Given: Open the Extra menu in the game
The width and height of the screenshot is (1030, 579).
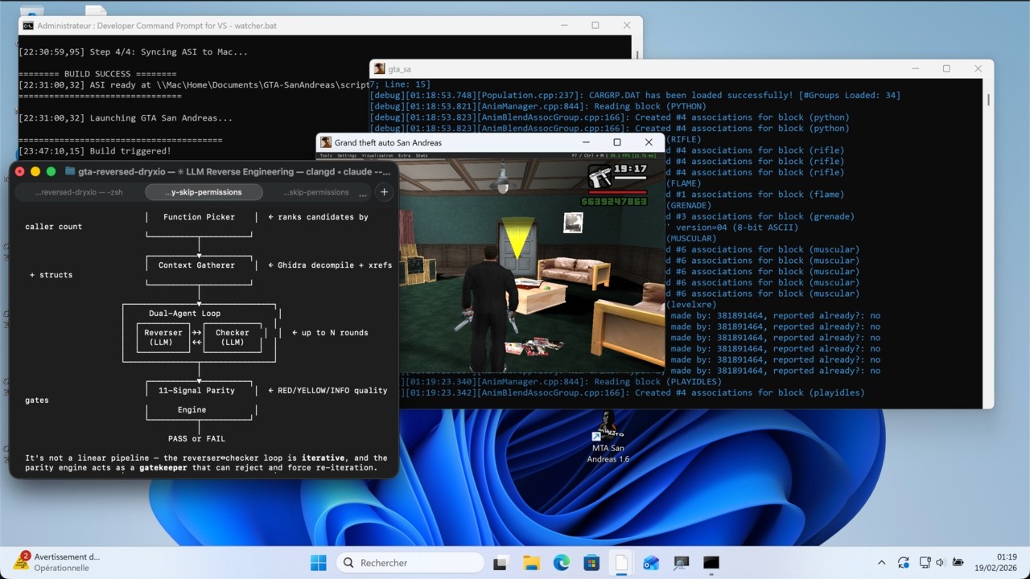Looking at the screenshot, I should pos(404,155).
